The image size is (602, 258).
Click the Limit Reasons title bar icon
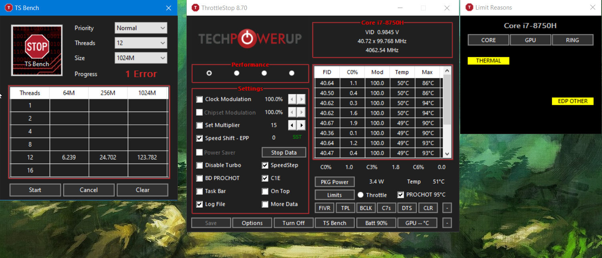pos(469,8)
